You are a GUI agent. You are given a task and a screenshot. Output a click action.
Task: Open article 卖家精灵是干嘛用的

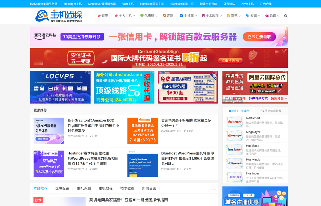[x=186, y=123]
